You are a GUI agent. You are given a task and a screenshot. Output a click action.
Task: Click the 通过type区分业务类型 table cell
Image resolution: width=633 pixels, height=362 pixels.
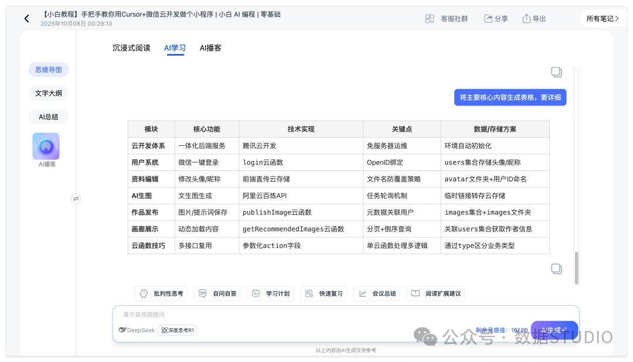pos(495,245)
